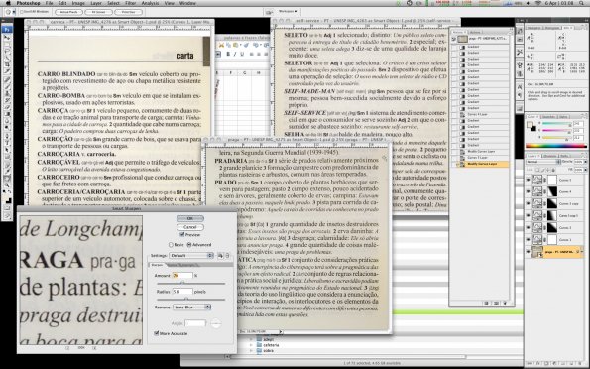The height and width of the screenshot is (369, 590).
Task: Click the Copy icon in the spreadsheet toolbar
Action: coord(229,46)
